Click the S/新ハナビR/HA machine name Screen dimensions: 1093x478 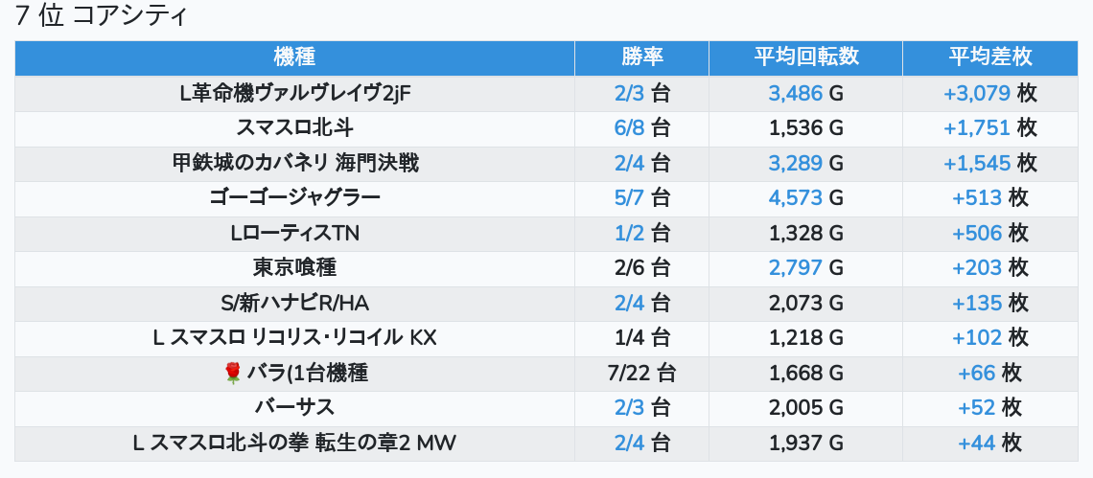pos(295,303)
